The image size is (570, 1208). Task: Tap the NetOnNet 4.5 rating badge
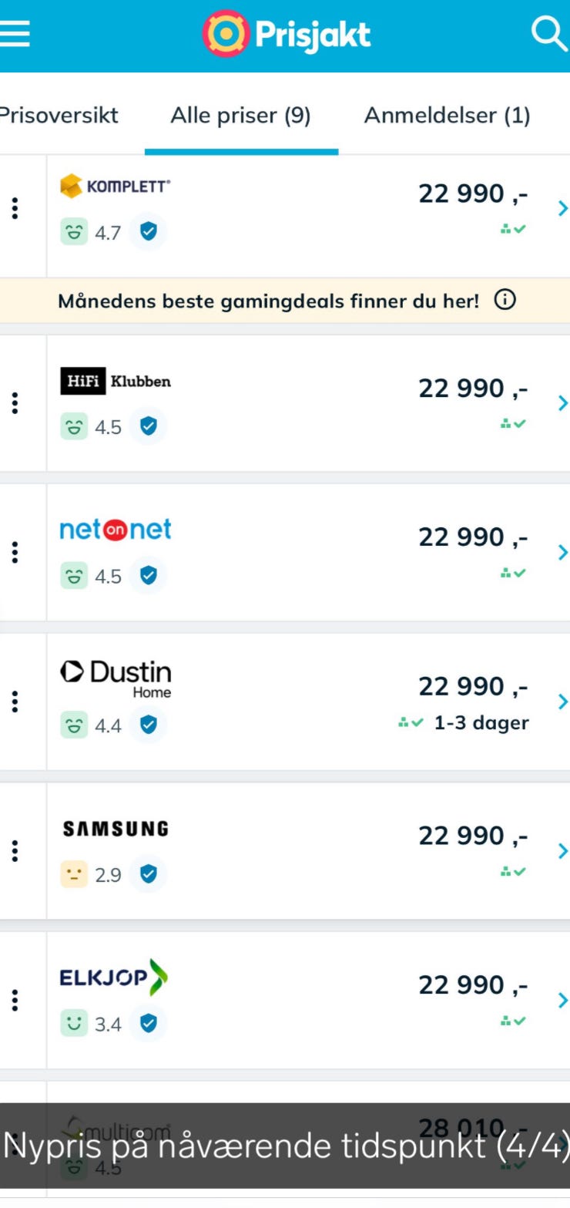coord(91,577)
